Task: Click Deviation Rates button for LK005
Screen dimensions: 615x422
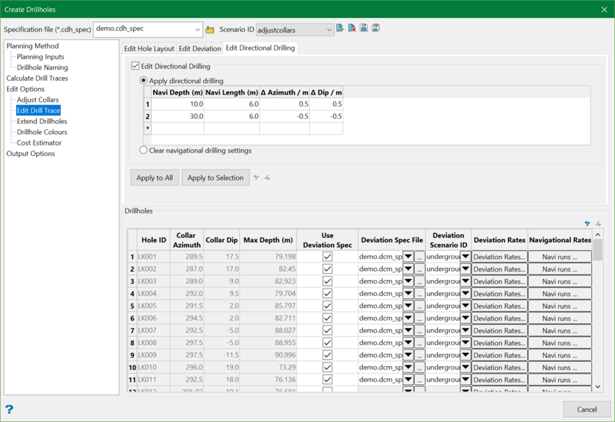Action: (499, 306)
